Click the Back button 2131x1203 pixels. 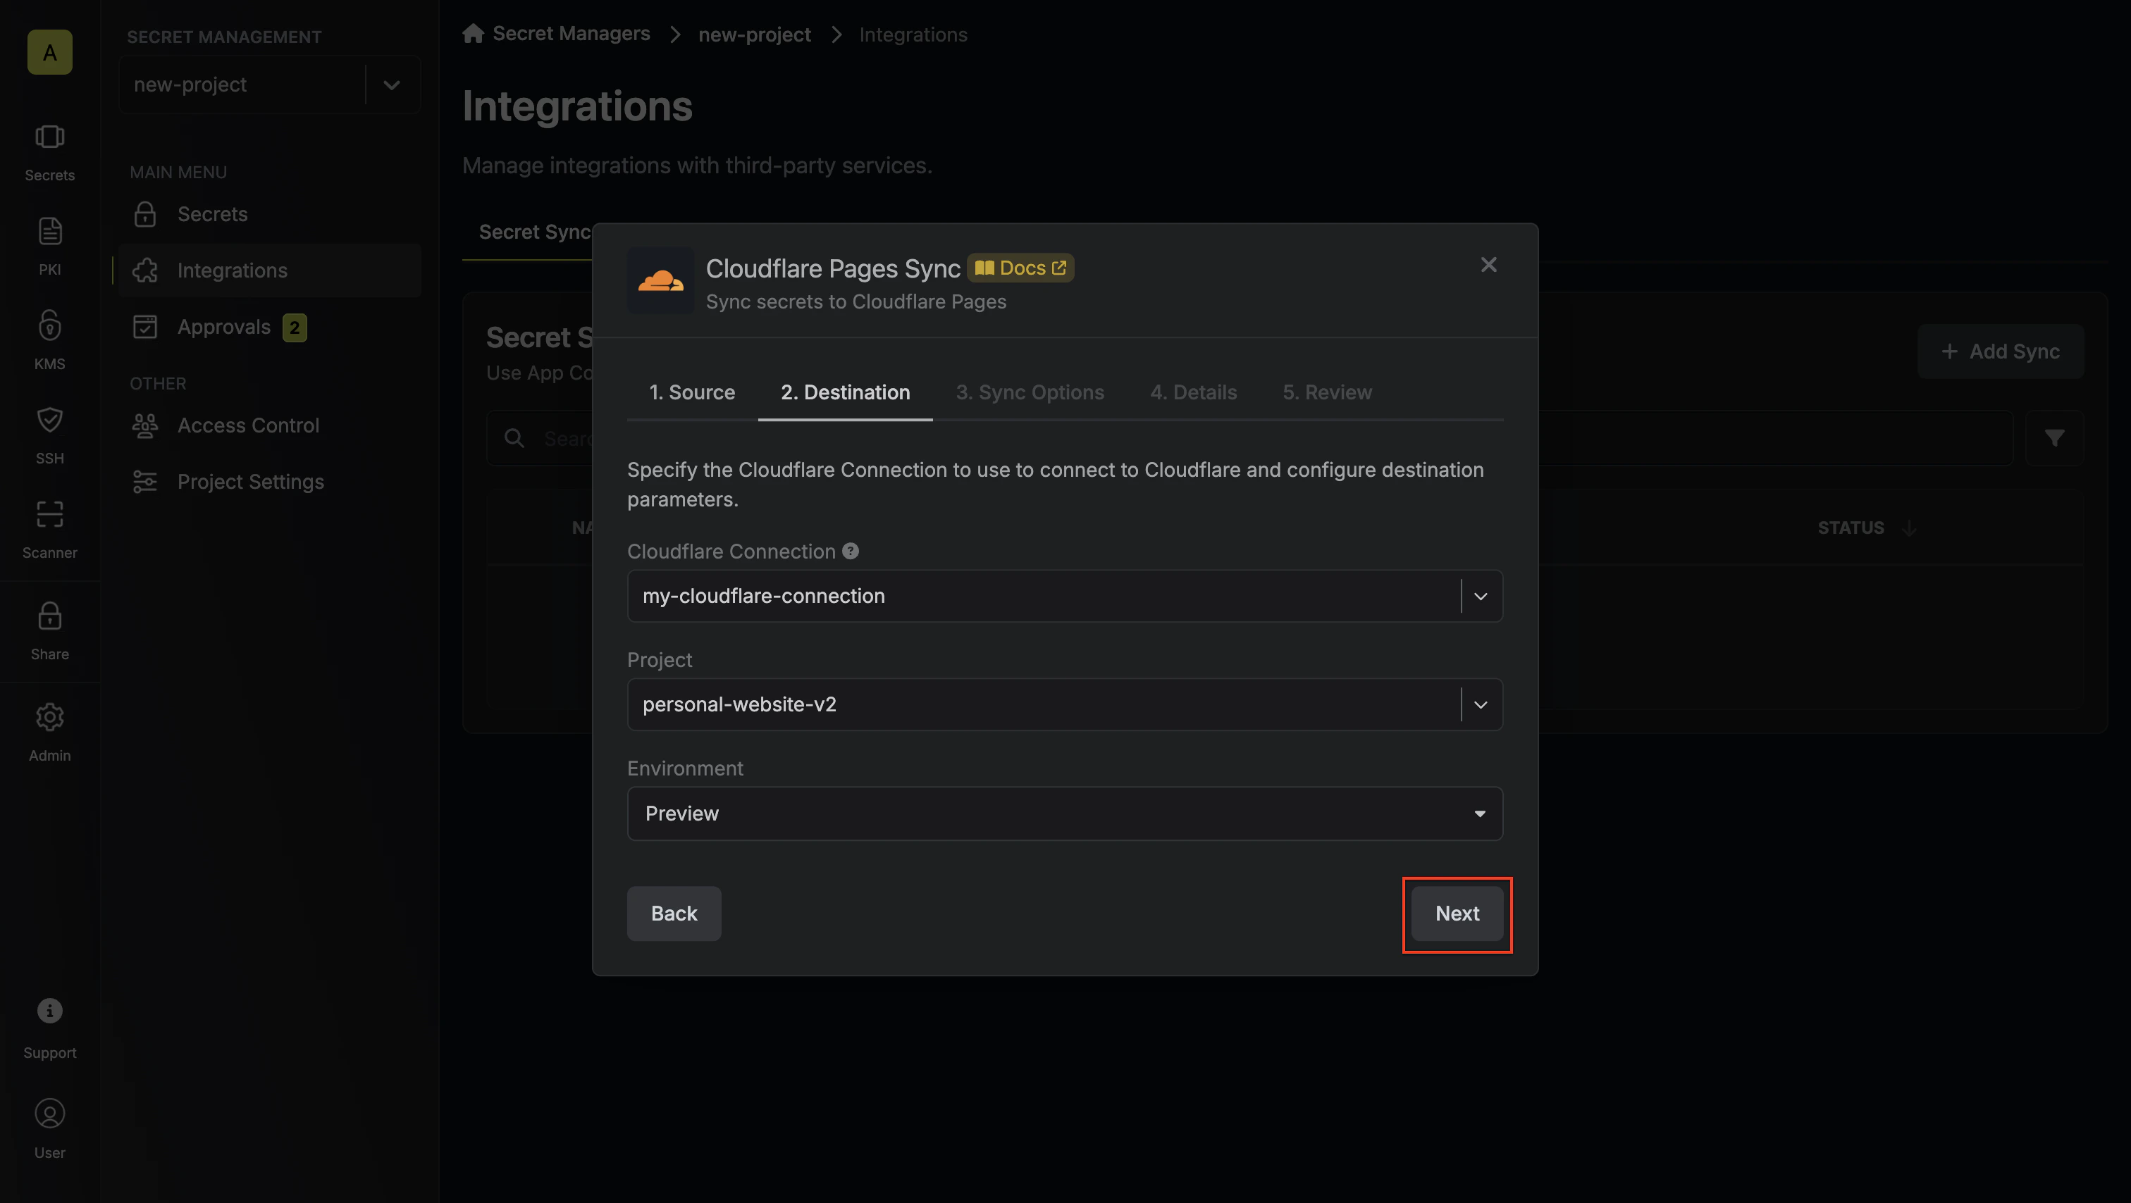tap(674, 914)
